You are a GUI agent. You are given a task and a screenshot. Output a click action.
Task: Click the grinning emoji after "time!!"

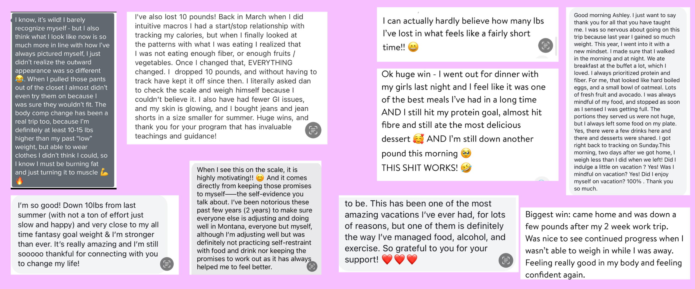(413, 47)
